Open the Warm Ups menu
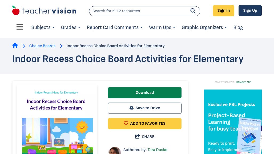This screenshot has width=274, height=154. 162,27
